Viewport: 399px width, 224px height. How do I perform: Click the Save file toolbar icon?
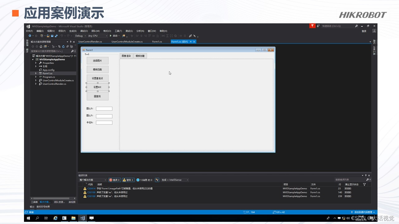[x=52, y=36]
